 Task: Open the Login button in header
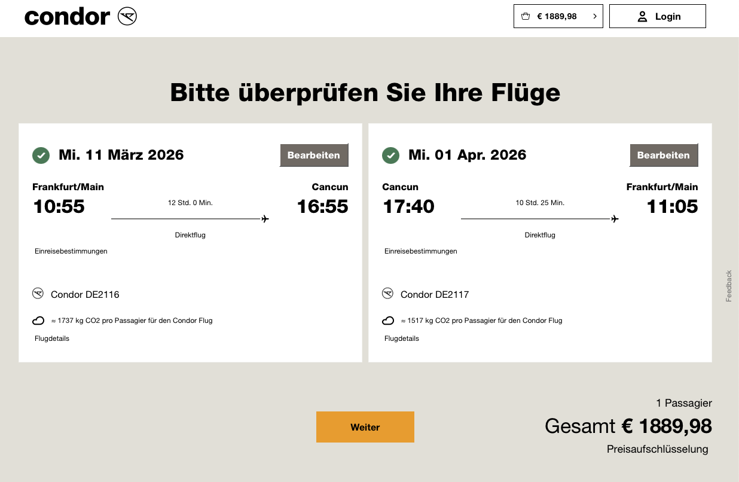657,16
